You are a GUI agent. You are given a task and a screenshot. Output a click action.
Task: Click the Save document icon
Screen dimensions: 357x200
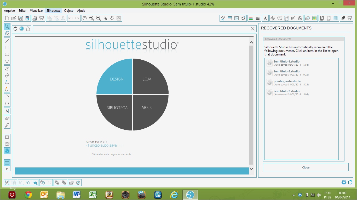click(21, 18)
